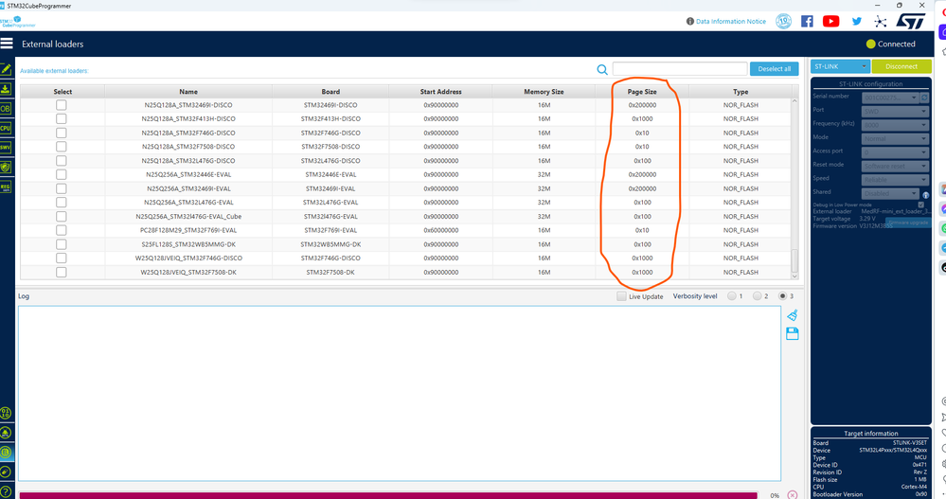Open the ST-LINK interface dropdown

(x=840, y=66)
